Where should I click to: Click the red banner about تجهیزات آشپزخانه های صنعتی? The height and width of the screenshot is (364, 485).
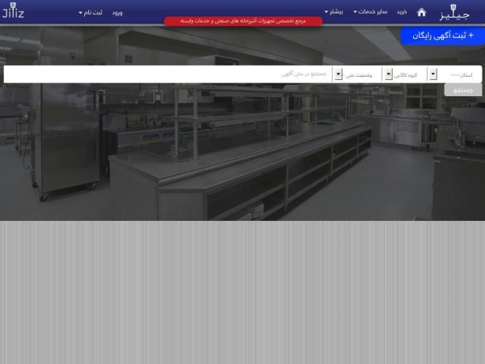click(242, 21)
